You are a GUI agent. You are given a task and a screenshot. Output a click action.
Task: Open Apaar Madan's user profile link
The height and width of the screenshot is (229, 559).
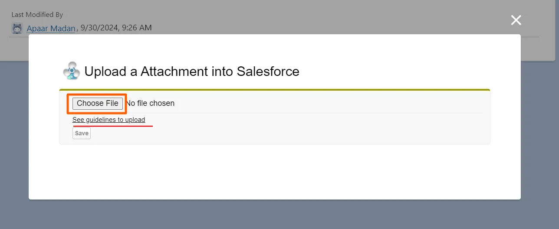tap(51, 28)
